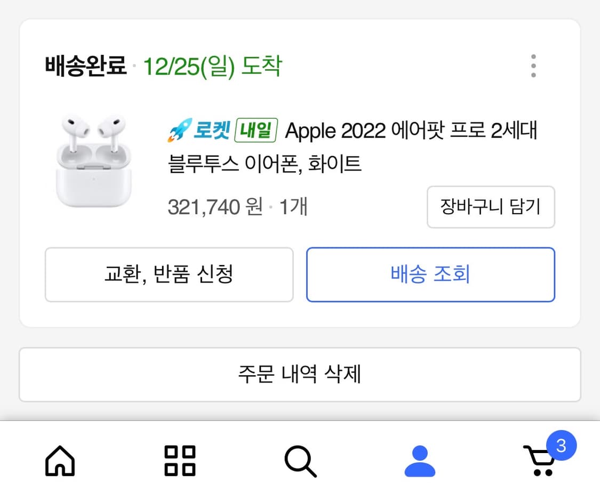Open the home tab in bottom navigation

(x=60, y=463)
